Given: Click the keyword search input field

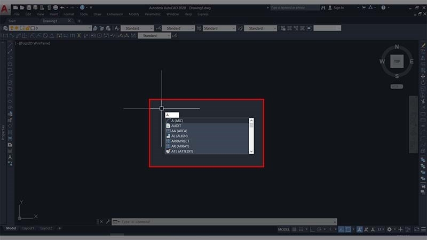Looking at the screenshot, I should coord(294,7).
